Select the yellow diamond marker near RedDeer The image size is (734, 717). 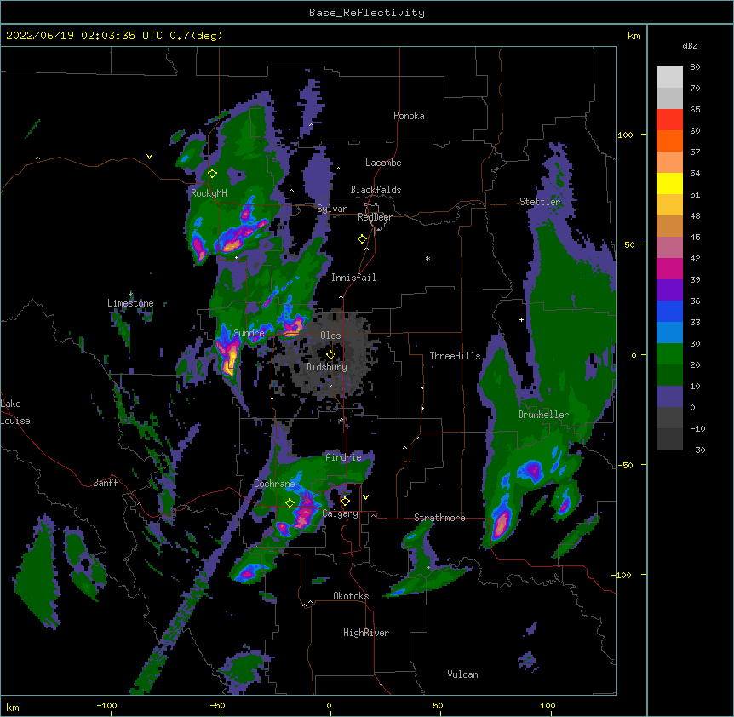point(362,239)
